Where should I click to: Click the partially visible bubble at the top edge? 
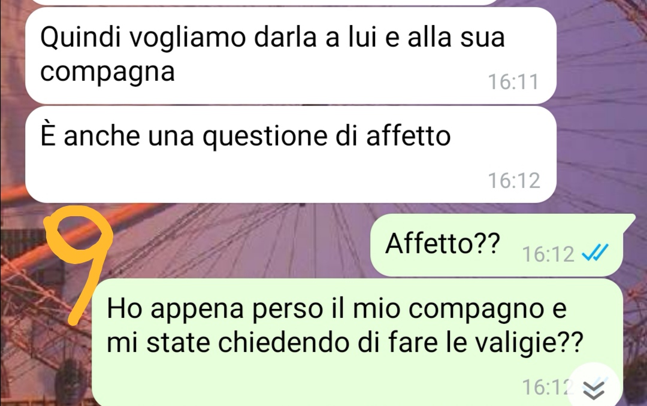264,2
